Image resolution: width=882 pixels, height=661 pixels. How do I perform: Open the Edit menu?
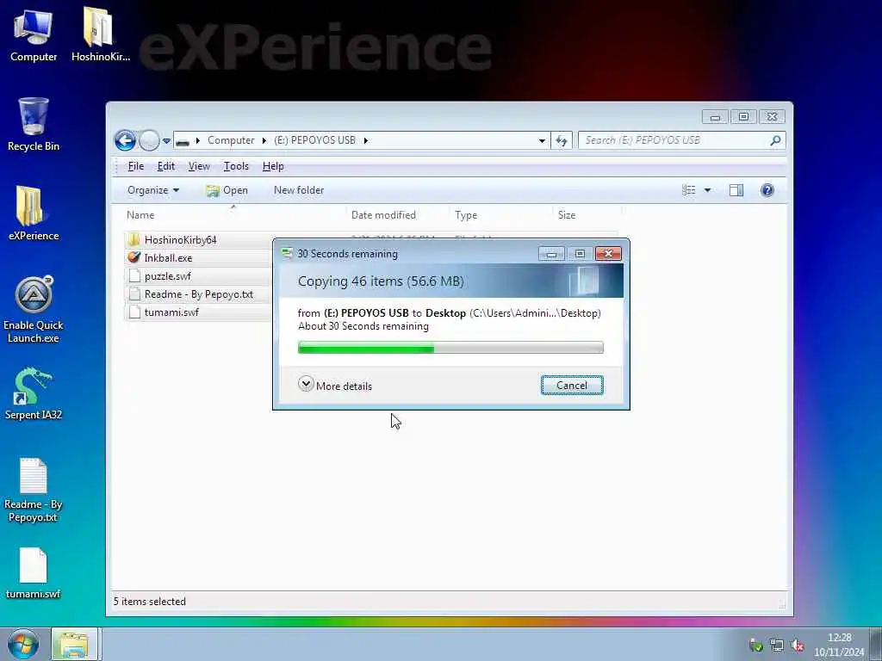[x=166, y=166]
